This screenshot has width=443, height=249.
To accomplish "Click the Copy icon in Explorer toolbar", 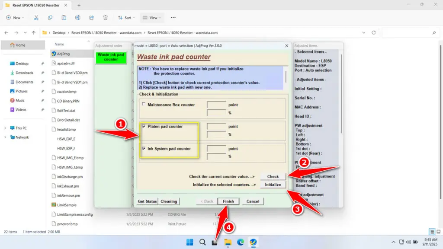I will point(50,18).
